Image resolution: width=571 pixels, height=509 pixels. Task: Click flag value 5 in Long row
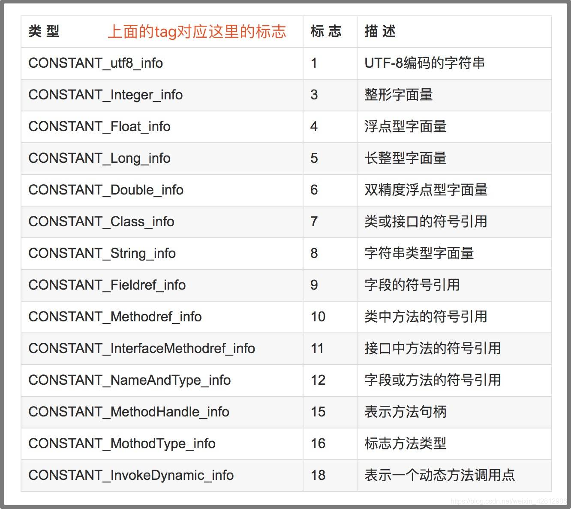pos(314,159)
